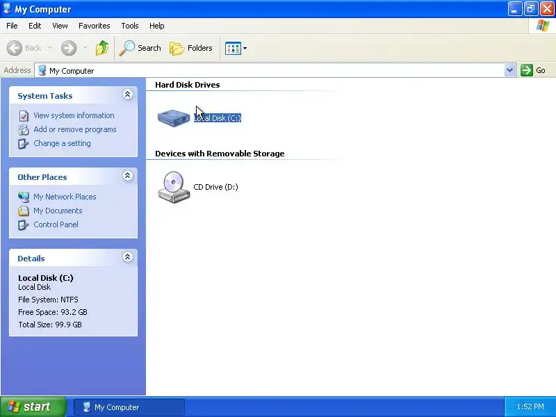This screenshot has height=417, width=556.
Task: Click the View system information icon
Action: 24,116
